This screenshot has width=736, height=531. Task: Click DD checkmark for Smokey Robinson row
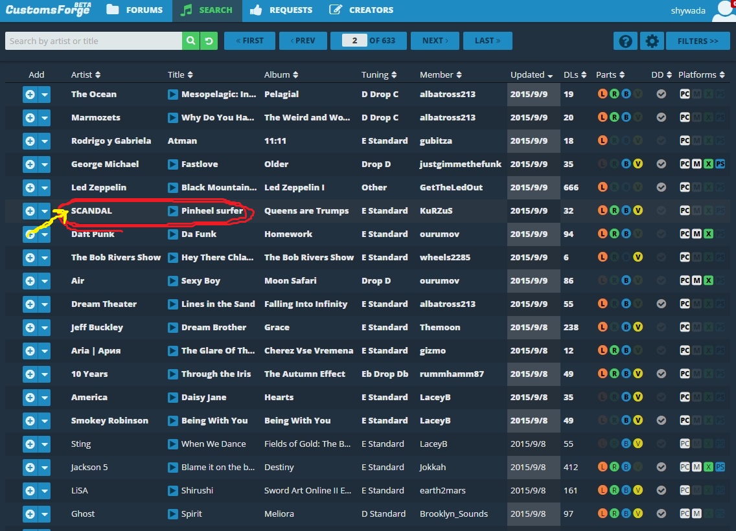(x=661, y=420)
